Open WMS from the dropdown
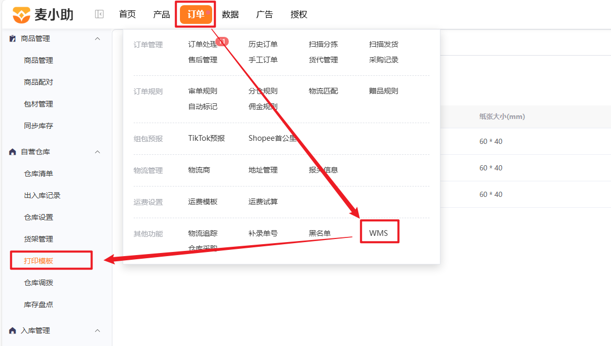This screenshot has height=346, width=611. [x=379, y=233]
